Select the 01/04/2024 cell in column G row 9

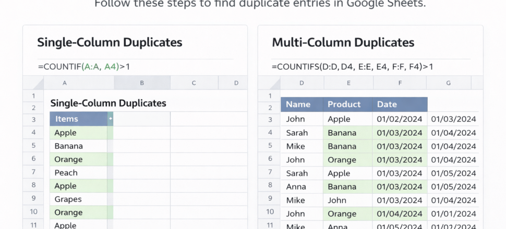pyautogui.click(x=453, y=200)
